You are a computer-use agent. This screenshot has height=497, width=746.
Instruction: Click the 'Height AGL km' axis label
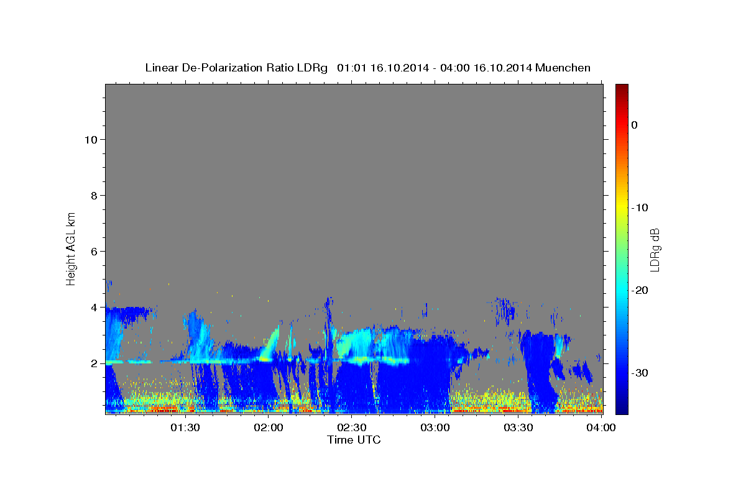tap(71, 248)
